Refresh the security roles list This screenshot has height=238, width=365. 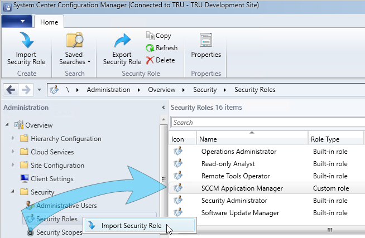[161, 48]
